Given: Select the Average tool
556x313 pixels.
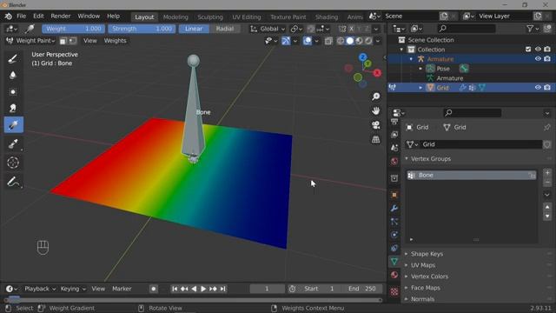Looking at the screenshot, I should [x=14, y=92].
